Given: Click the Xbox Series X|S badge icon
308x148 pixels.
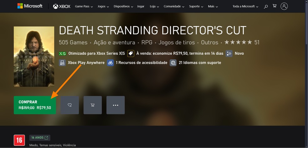Looking at the screenshot, I should (x=63, y=54).
